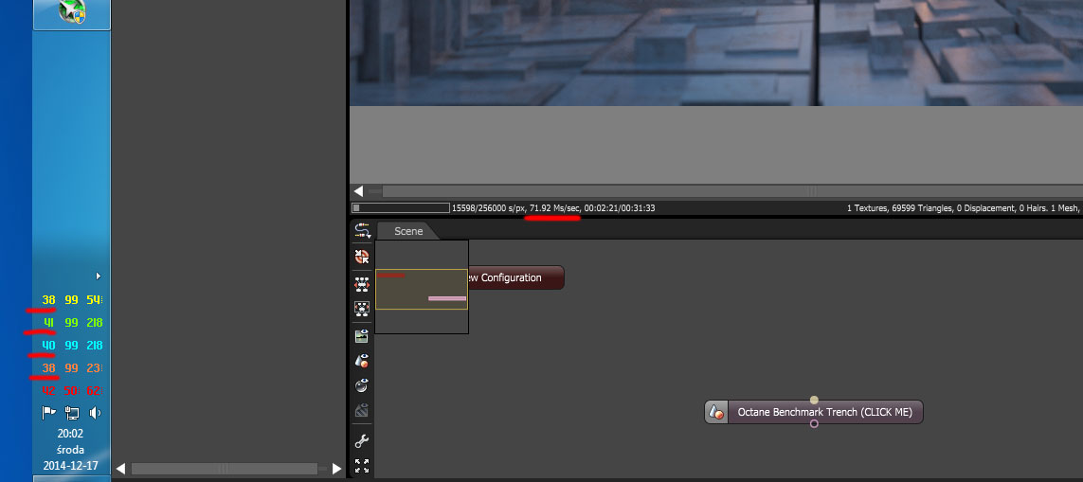Open the wrench settings icon in graph toolbar
Screen dimensions: 1083x482
click(x=361, y=440)
